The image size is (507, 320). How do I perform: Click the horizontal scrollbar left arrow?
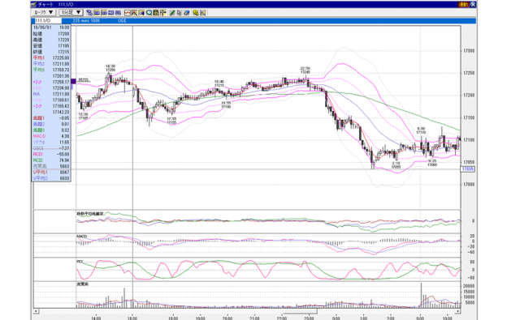tap(37, 311)
